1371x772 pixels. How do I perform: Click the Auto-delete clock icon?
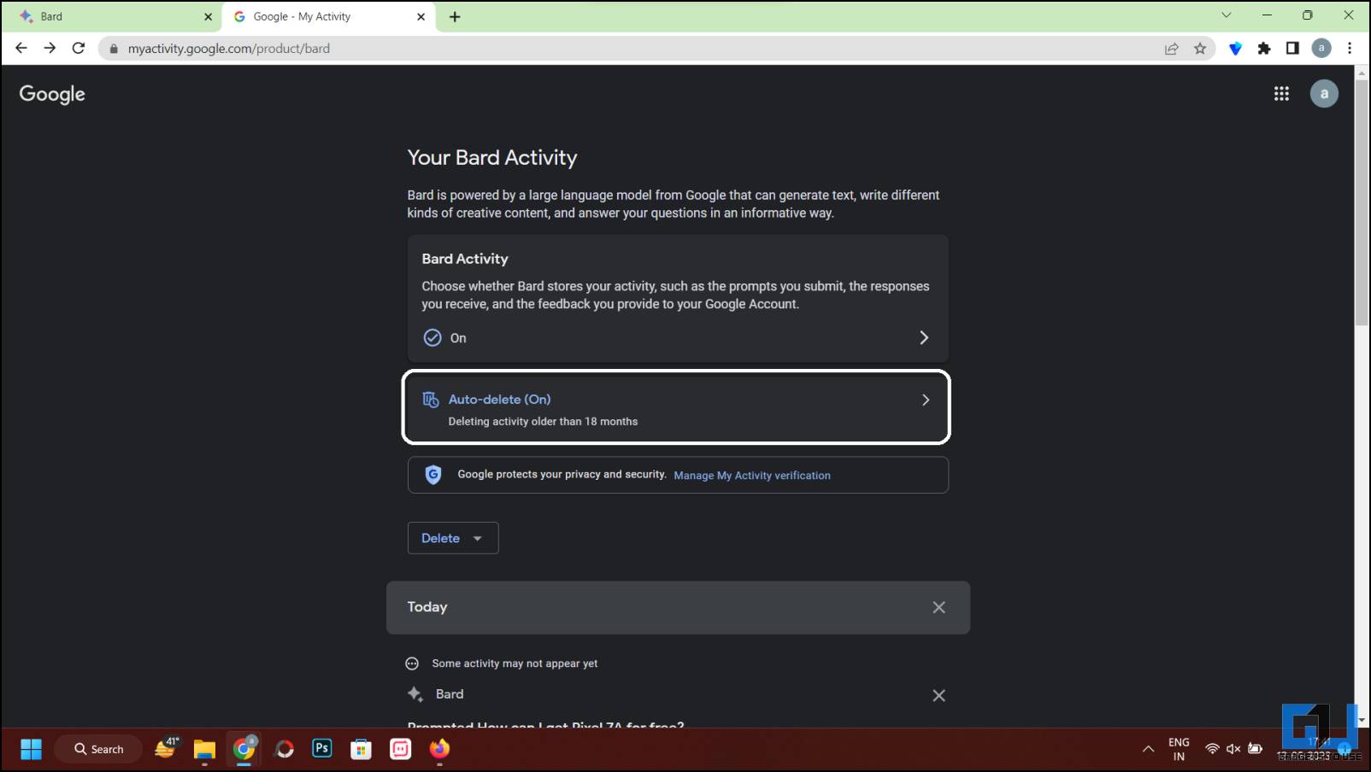click(431, 400)
